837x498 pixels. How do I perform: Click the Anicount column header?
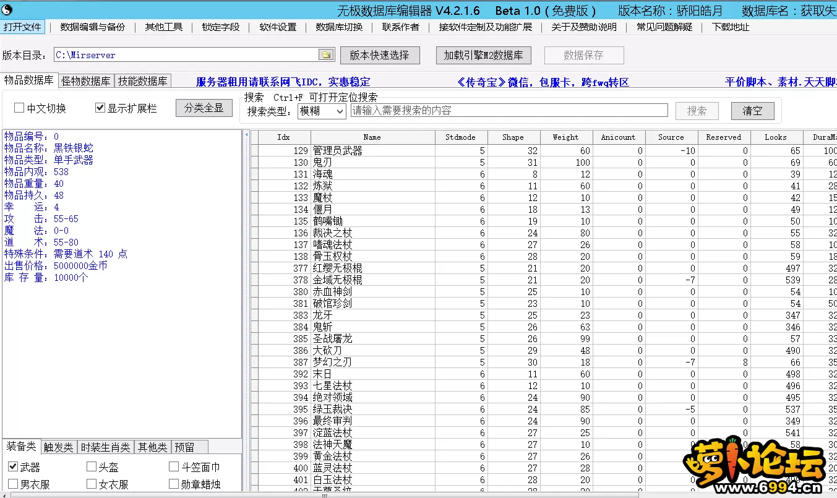coord(619,137)
